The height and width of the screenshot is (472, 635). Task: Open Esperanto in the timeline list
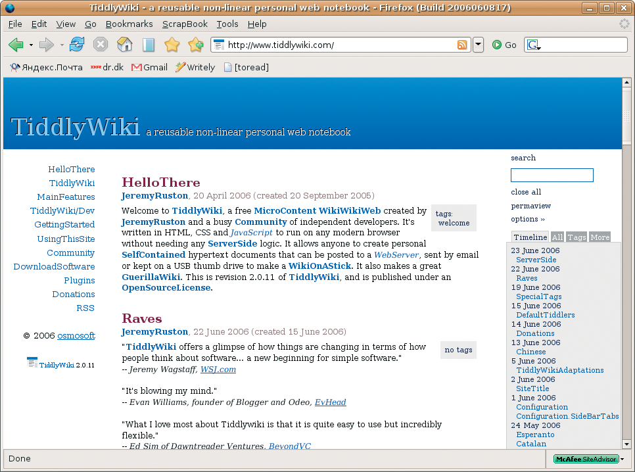(x=535, y=435)
